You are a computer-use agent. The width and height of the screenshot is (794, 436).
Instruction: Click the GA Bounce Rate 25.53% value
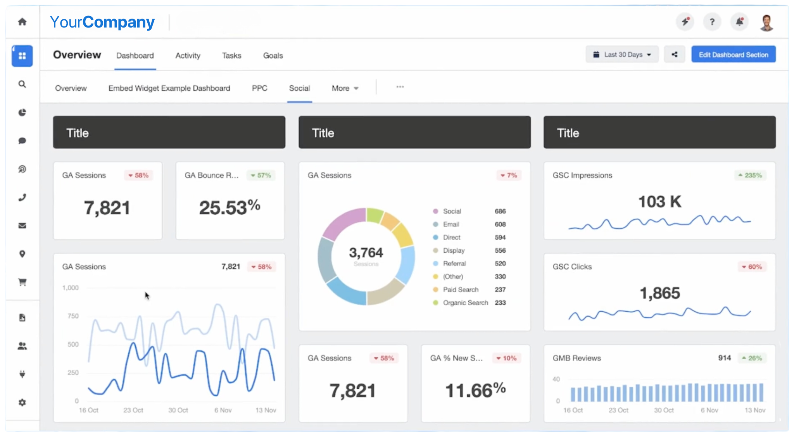point(230,207)
